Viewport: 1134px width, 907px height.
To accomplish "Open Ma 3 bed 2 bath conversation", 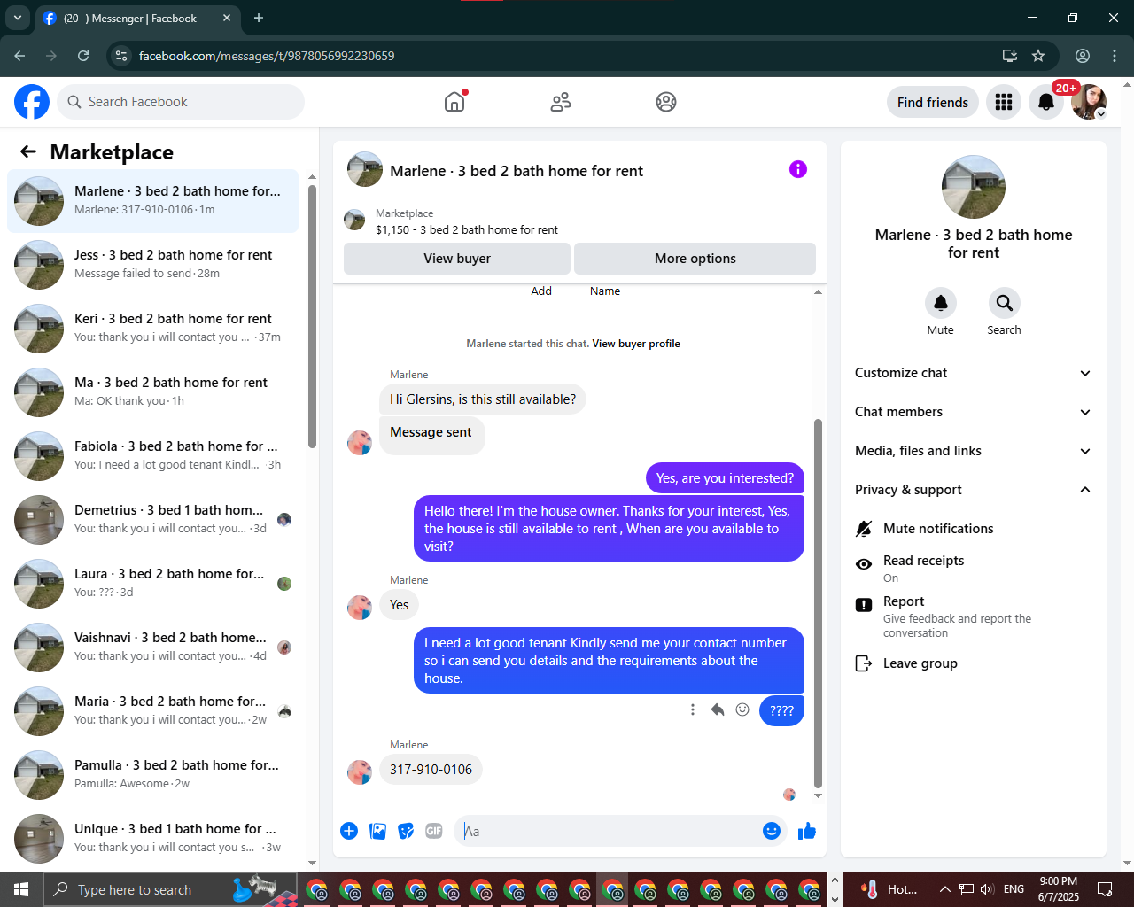I will coord(153,391).
